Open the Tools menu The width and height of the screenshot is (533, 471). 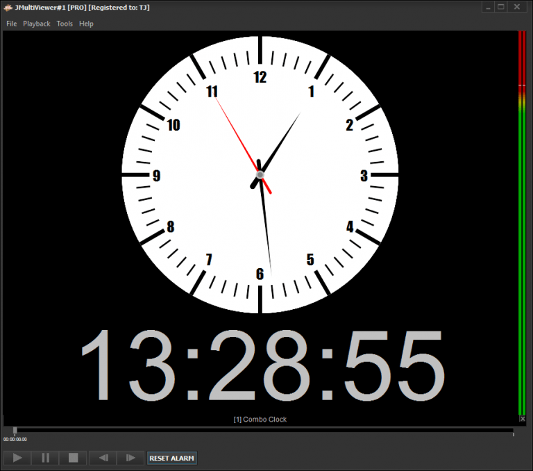[x=65, y=24]
